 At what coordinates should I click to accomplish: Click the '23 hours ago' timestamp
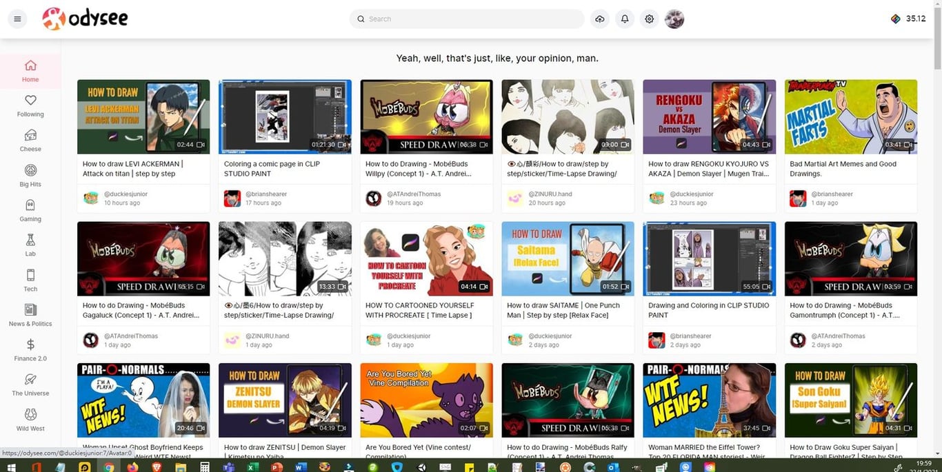pyautogui.click(x=688, y=203)
